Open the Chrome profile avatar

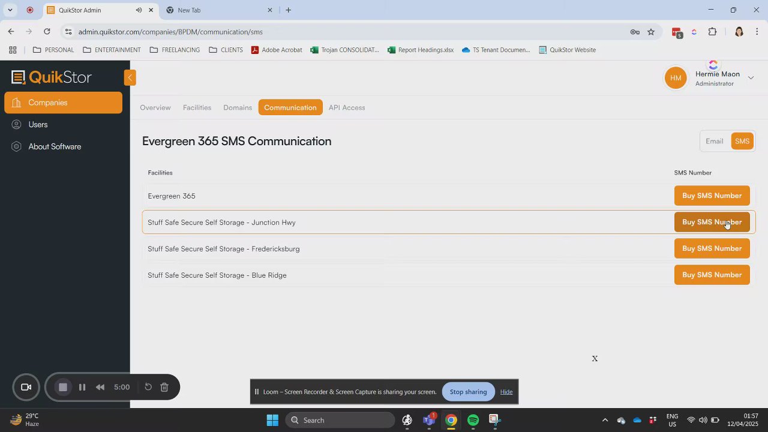739,32
